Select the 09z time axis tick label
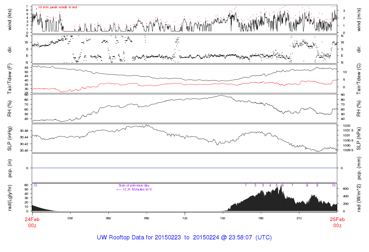 coord(147,218)
